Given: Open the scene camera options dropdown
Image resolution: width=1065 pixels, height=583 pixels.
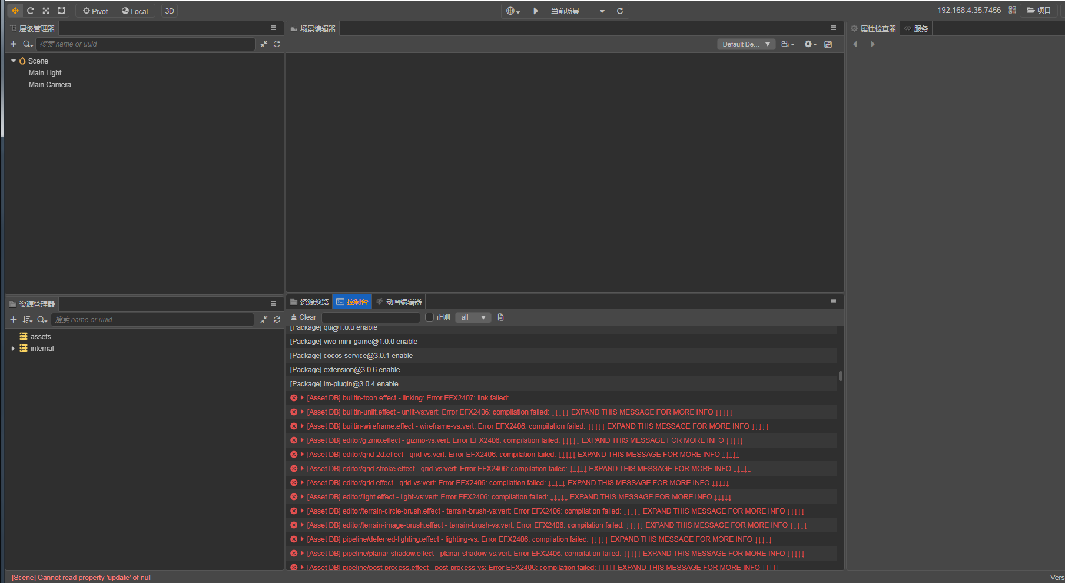Looking at the screenshot, I should 788,44.
